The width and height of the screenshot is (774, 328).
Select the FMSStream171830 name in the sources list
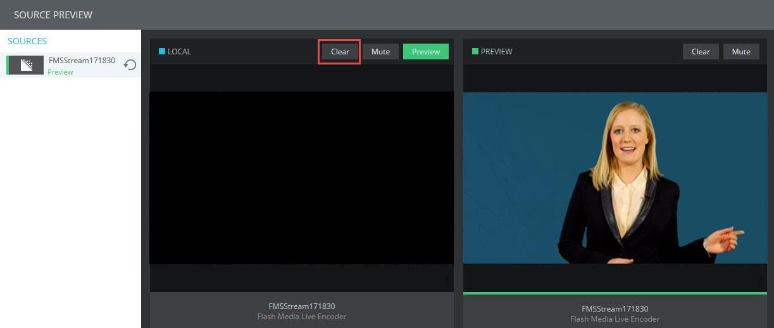[82, 61]
